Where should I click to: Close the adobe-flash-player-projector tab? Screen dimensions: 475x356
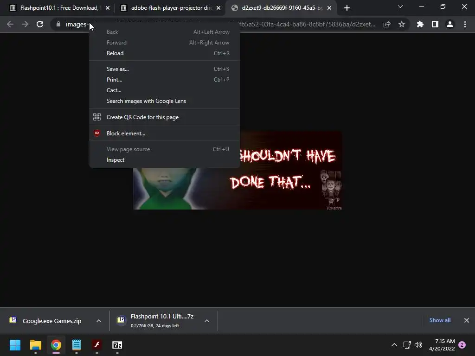click(218, 8)
